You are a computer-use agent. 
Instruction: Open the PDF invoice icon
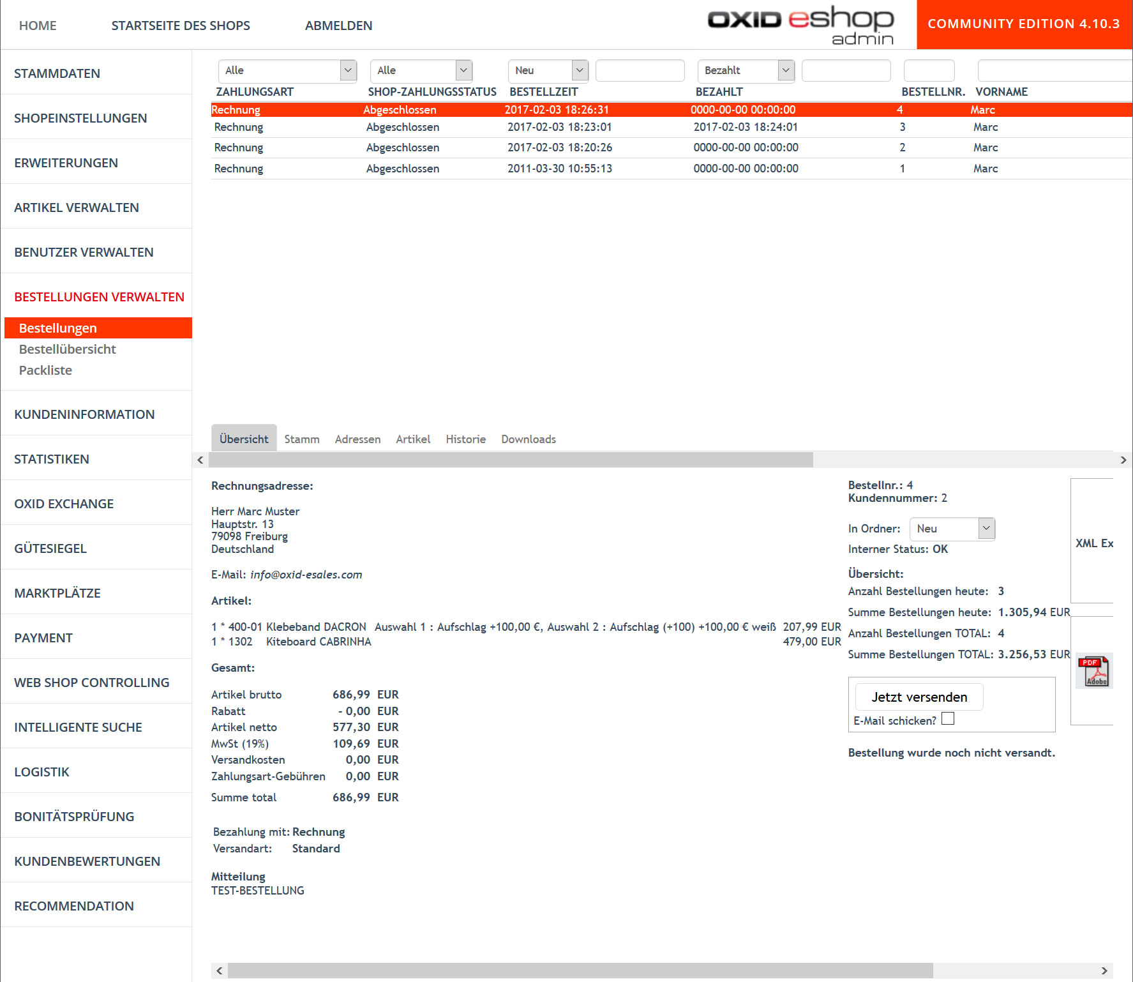[1094, 671]
